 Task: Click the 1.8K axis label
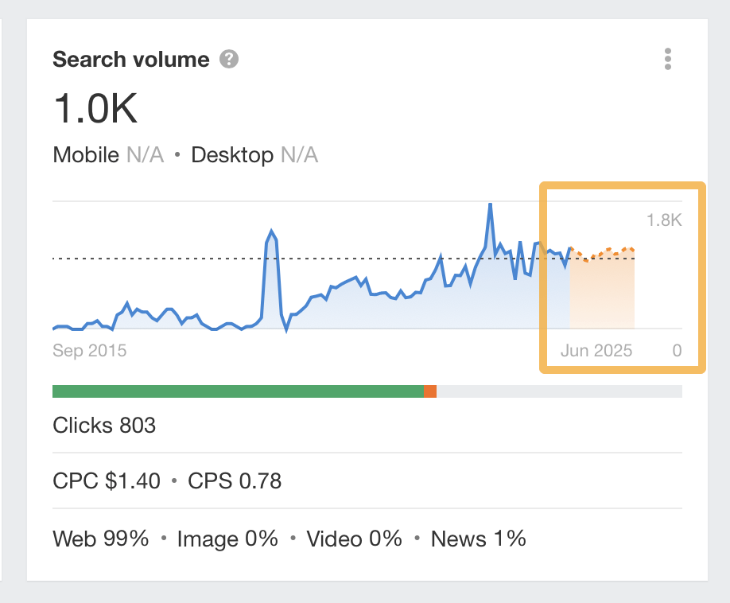pyautogui.click(x=664, y=220)
